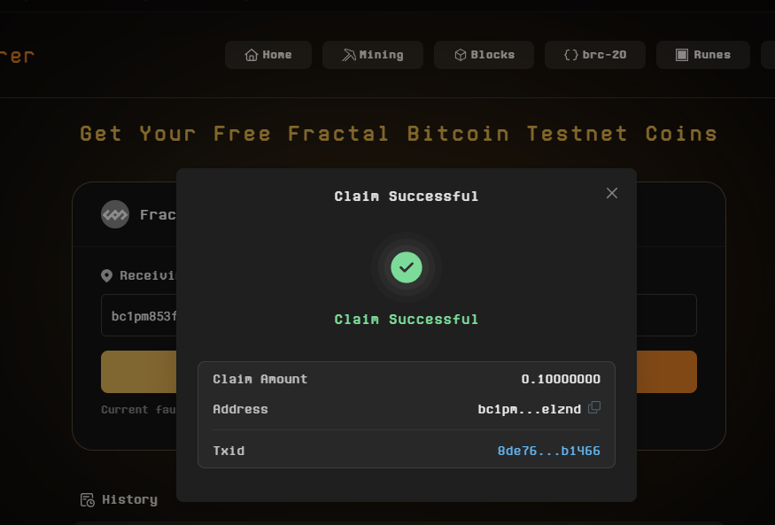The height and width of the screenshot is (525, 775).
Task: Click the History clock icon
Action: point(88,500)
